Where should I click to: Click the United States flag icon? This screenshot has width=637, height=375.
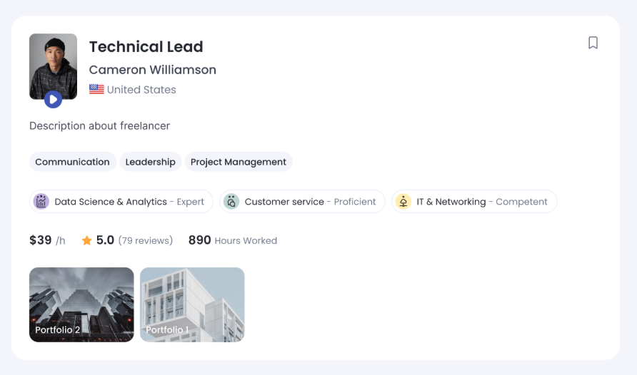[x=96, y=89]
